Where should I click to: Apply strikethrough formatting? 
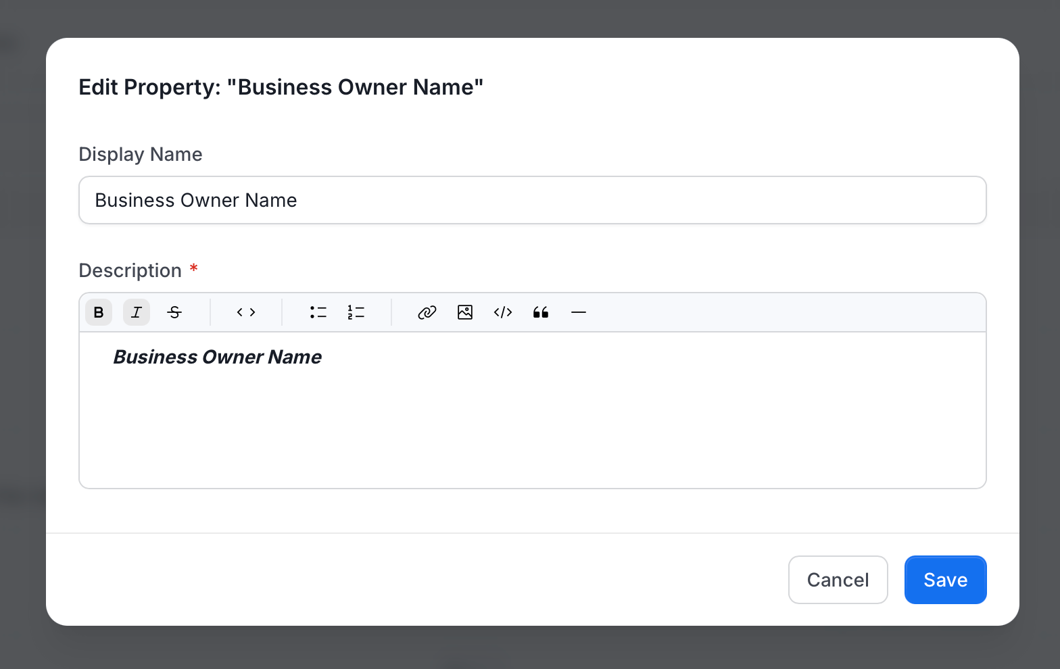(x=174, y=312)
